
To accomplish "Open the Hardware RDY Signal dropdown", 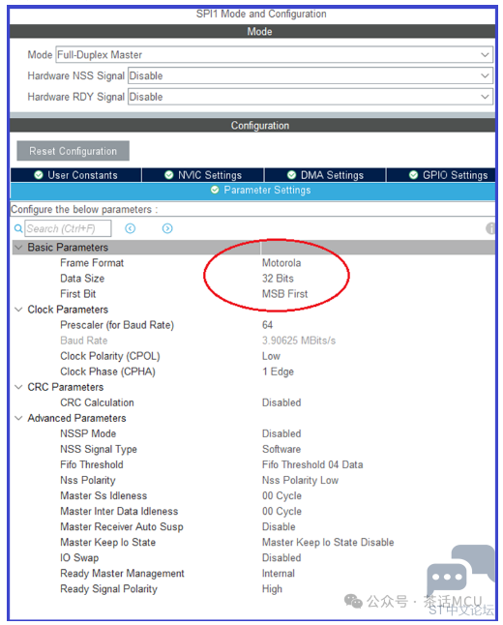I will coord(311,97).
